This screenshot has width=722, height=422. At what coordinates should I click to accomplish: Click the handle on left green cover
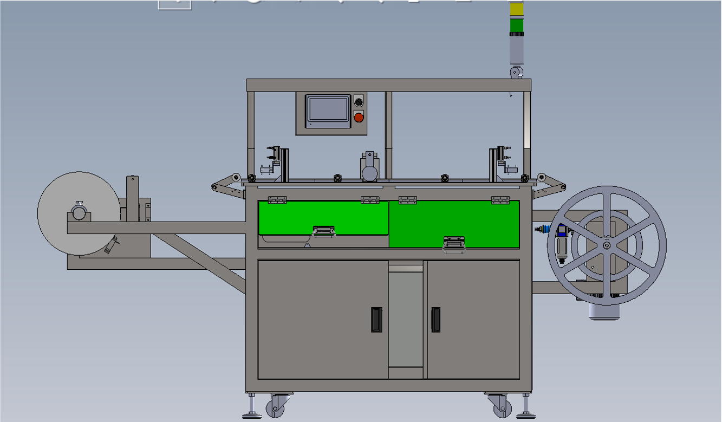pos(323,232)
